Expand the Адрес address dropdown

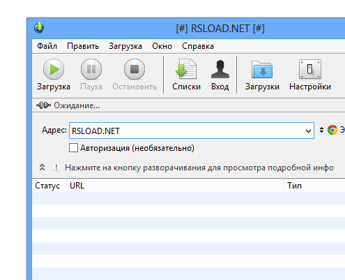(308, 131)
